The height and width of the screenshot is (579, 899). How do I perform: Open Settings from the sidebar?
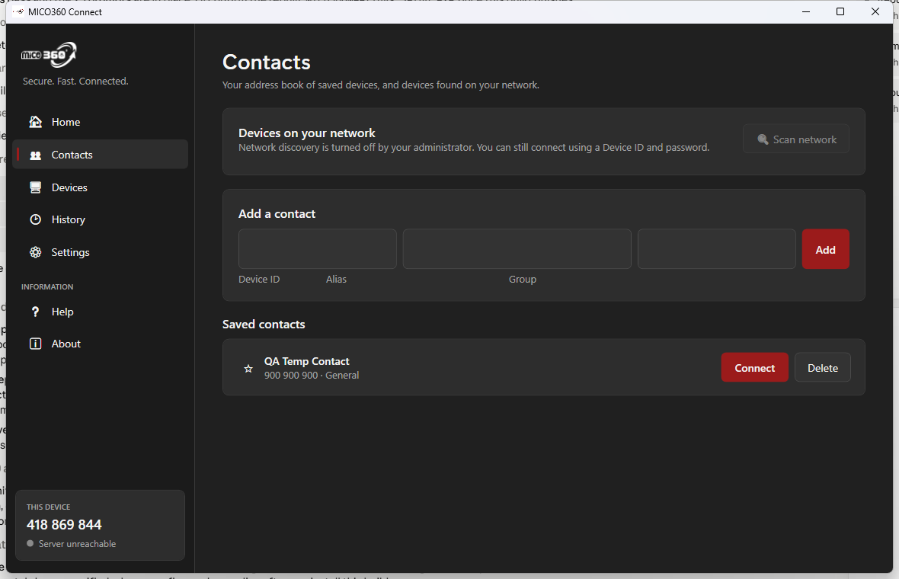pos(101,252)
